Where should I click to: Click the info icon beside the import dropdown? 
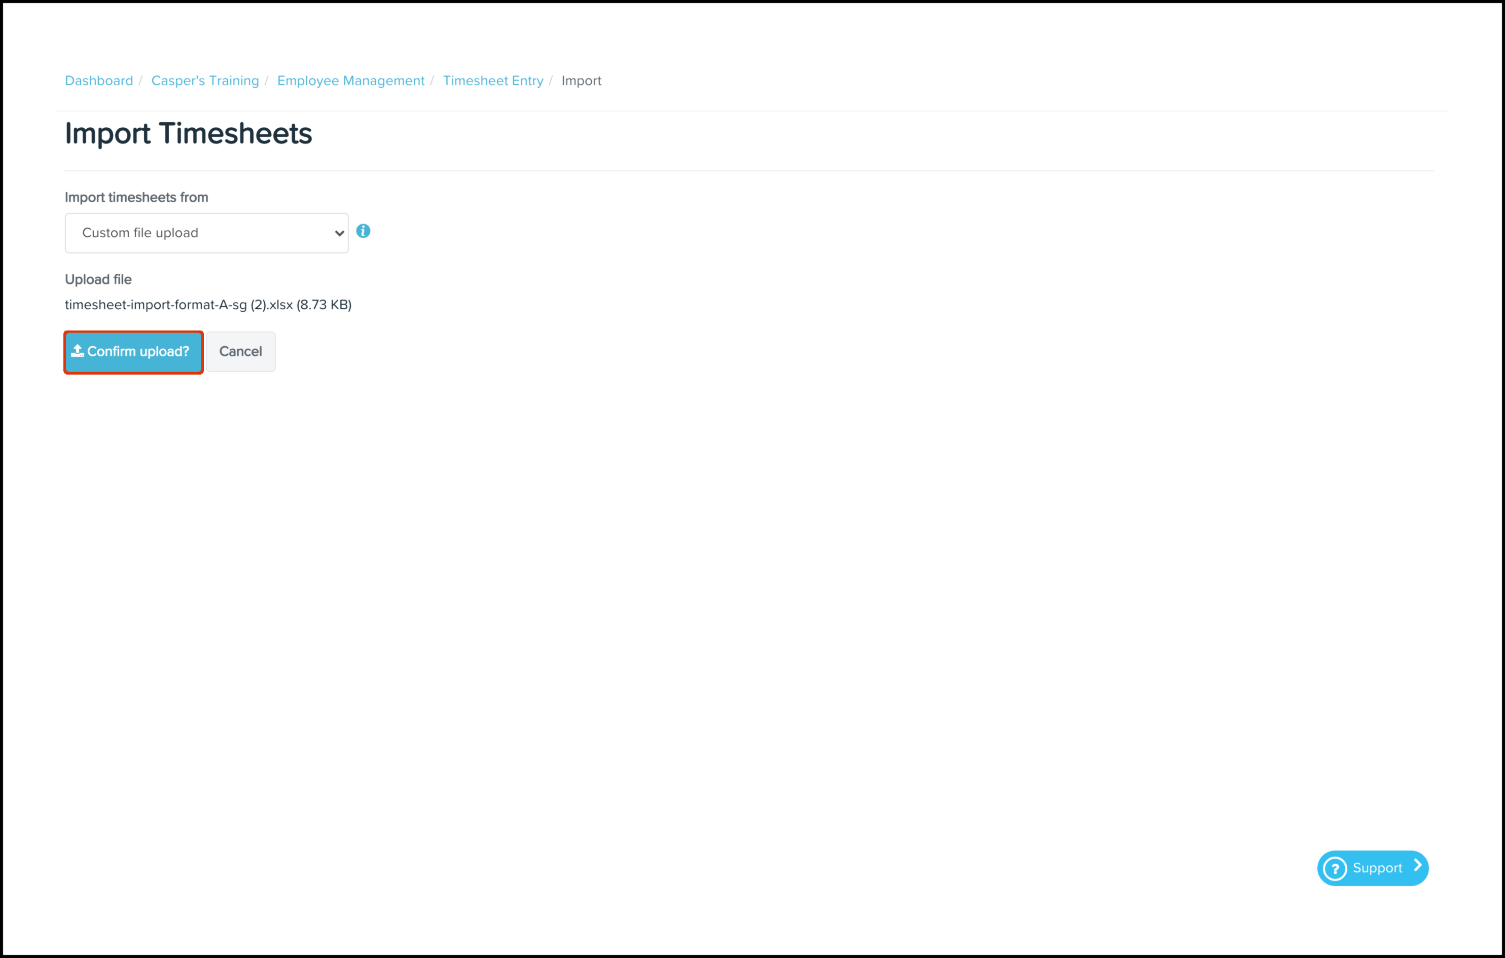[x=363, y=231]
